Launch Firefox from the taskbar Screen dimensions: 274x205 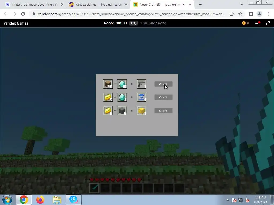pos(40,200)
